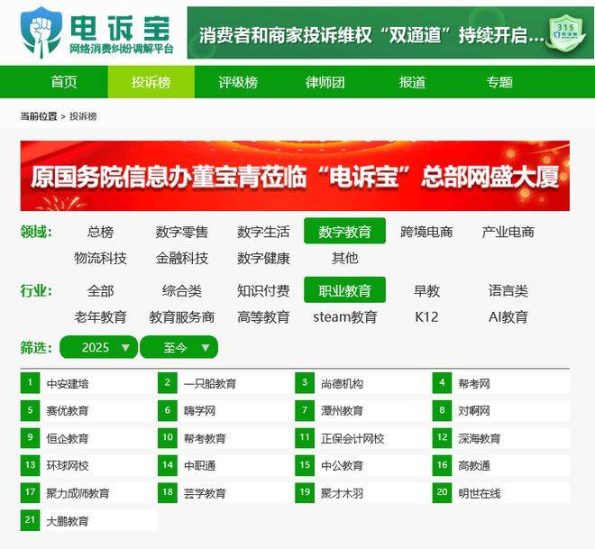This screenshot has width=595, height=549.
Task: Open the year 2025 filter dropdown
Action: [98, 347]
